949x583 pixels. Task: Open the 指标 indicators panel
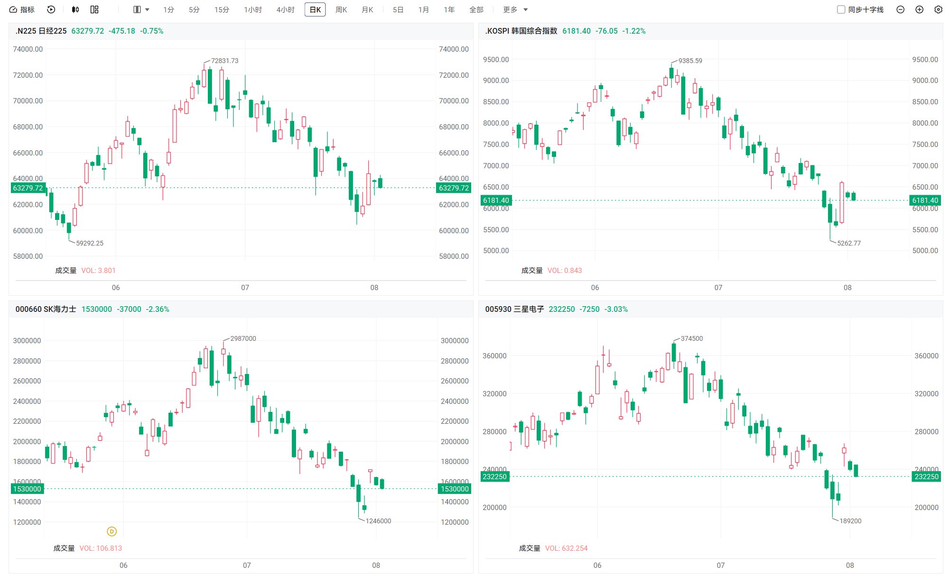click(x=22, y=9)
